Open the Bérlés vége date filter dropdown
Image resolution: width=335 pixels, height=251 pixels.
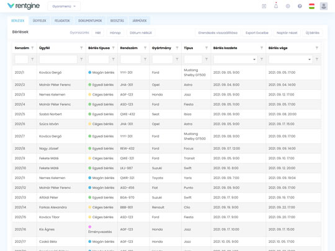tap(310, 59)
